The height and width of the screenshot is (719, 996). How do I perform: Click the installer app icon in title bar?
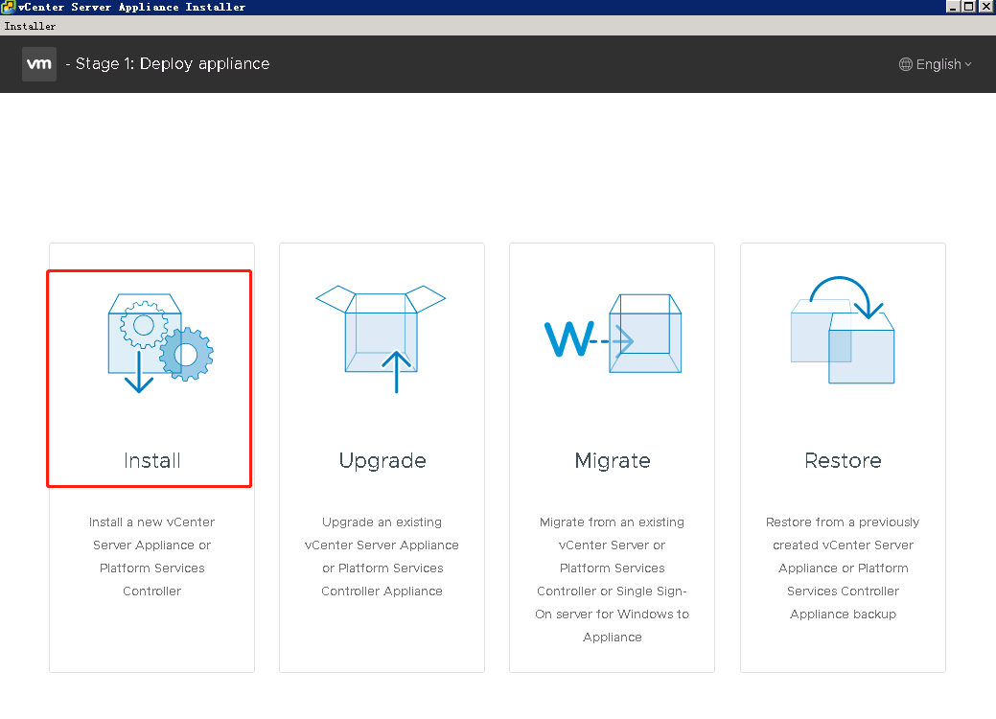pos(8,7)
